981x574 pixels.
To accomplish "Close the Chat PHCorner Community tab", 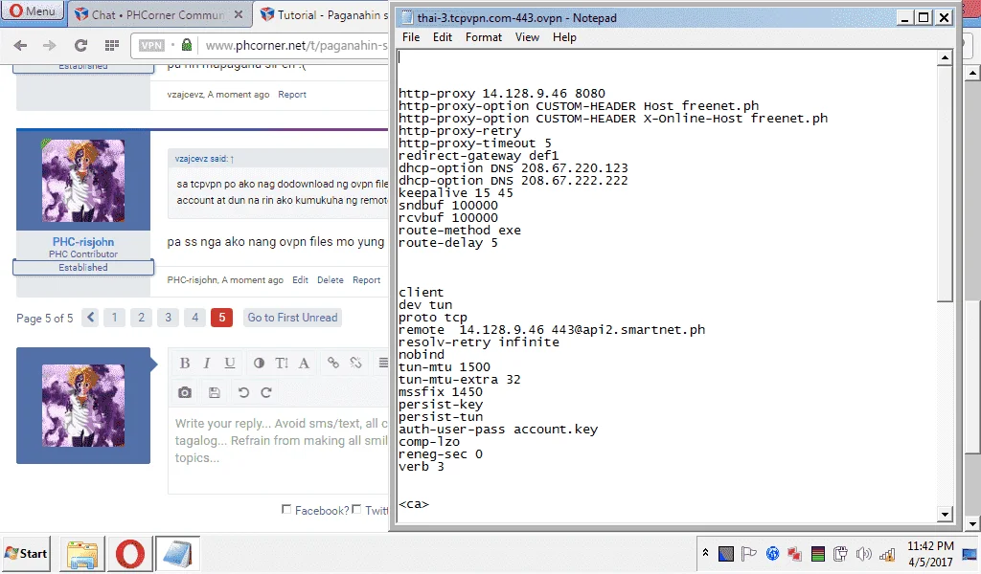I will coord(239,14).
